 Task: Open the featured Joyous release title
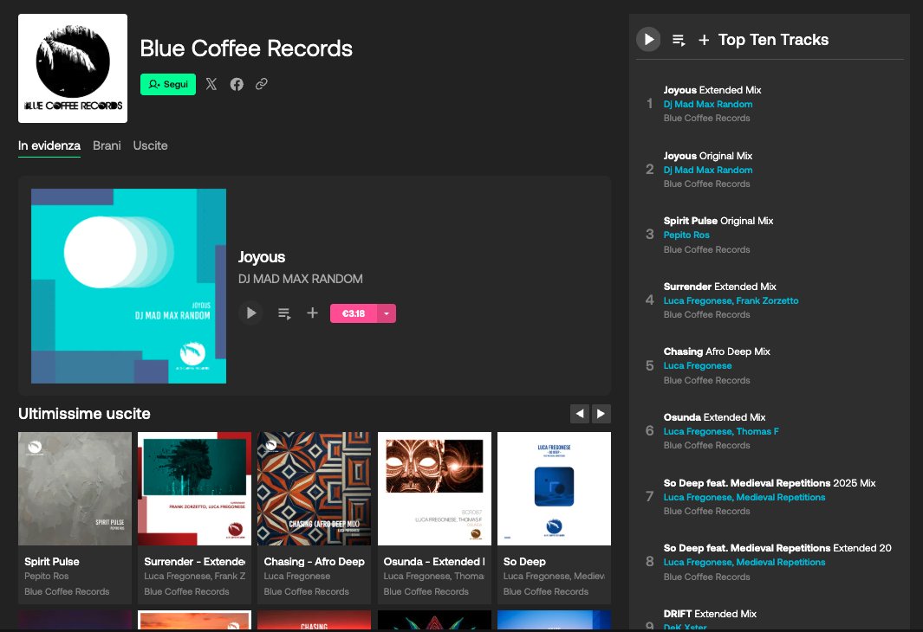pyautogui.click(x=262, y=257)
